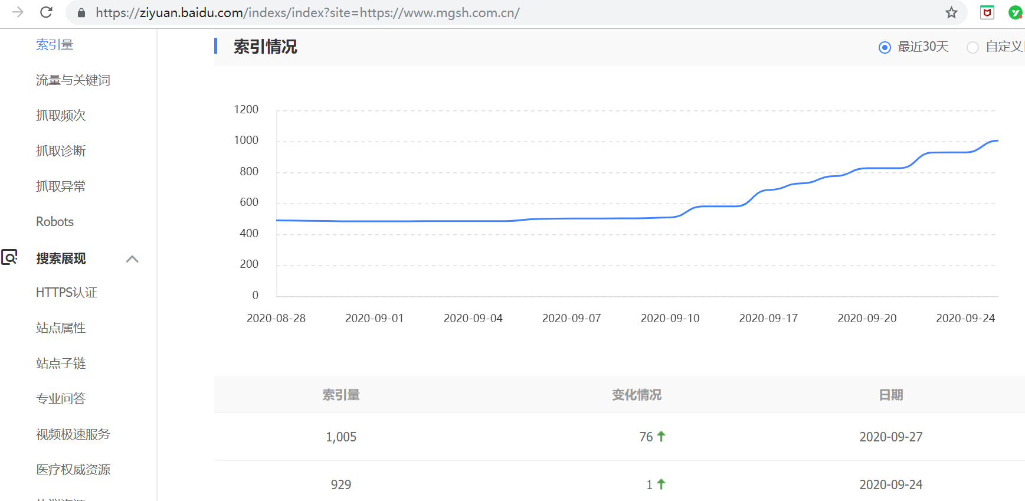1025x501 pixels.
Task: Open 流量与关键词 menu item
Action: click(73, 80)
